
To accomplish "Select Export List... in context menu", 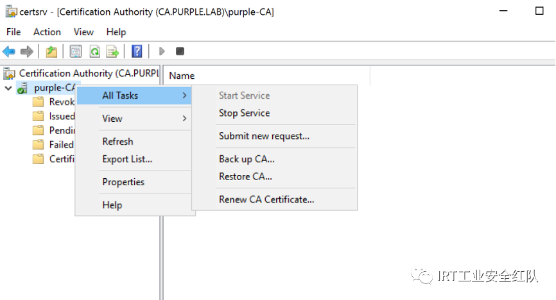I will tap(134, 159).
